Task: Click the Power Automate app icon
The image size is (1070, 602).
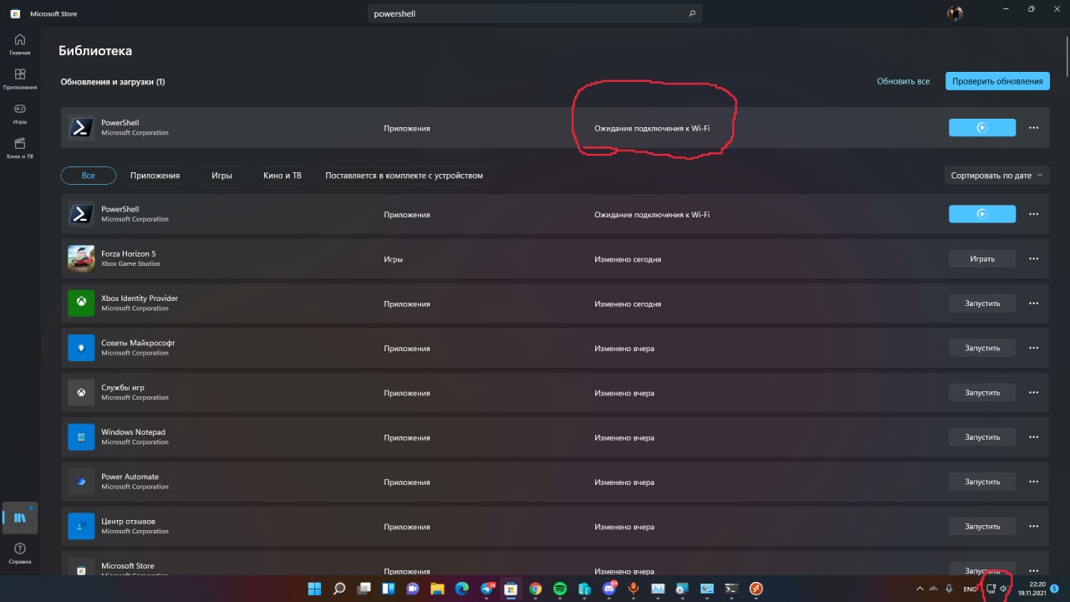Action: pos(81,482)
